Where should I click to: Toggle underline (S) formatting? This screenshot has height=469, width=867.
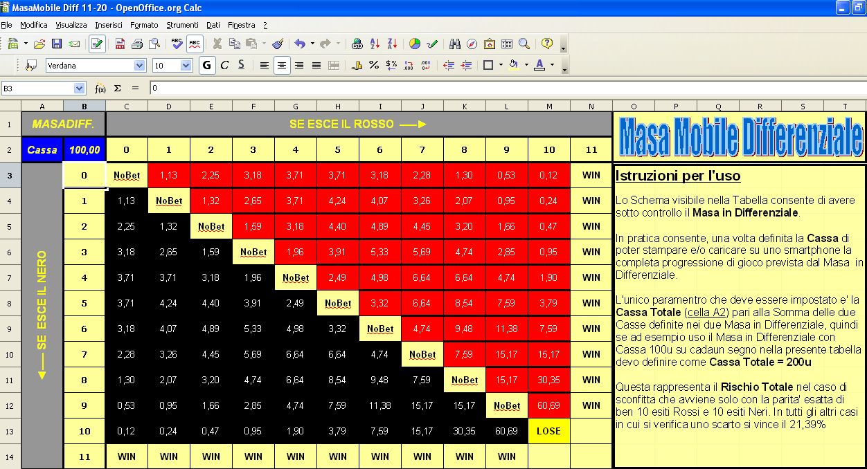[x=241, y=65]
